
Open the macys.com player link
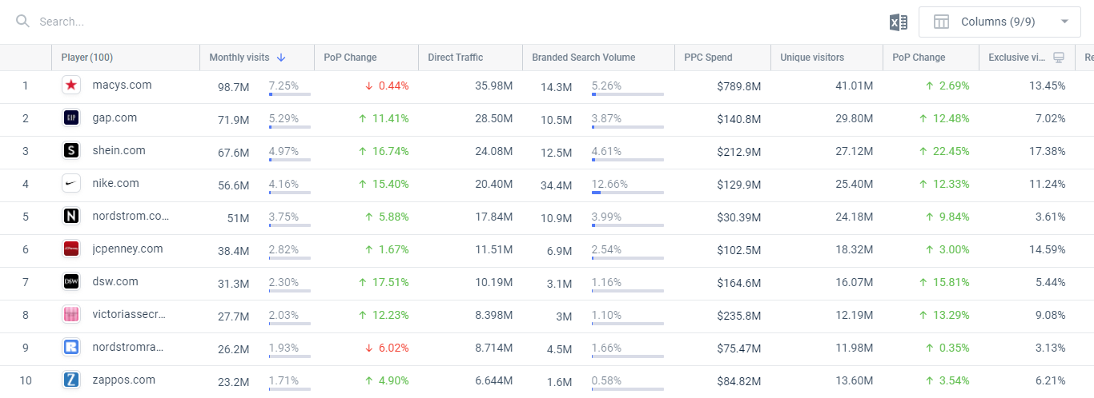[x=122, y=85]
